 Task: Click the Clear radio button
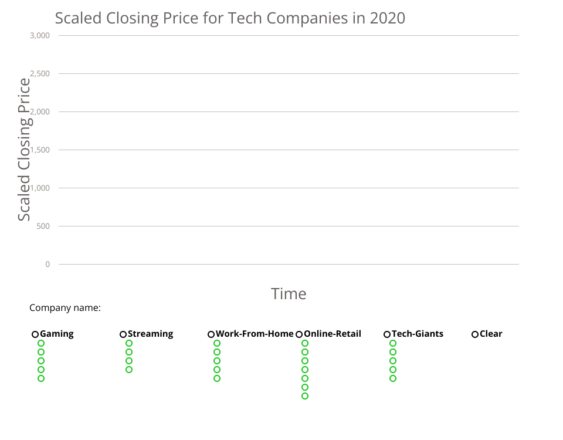(x=475, y=334)
